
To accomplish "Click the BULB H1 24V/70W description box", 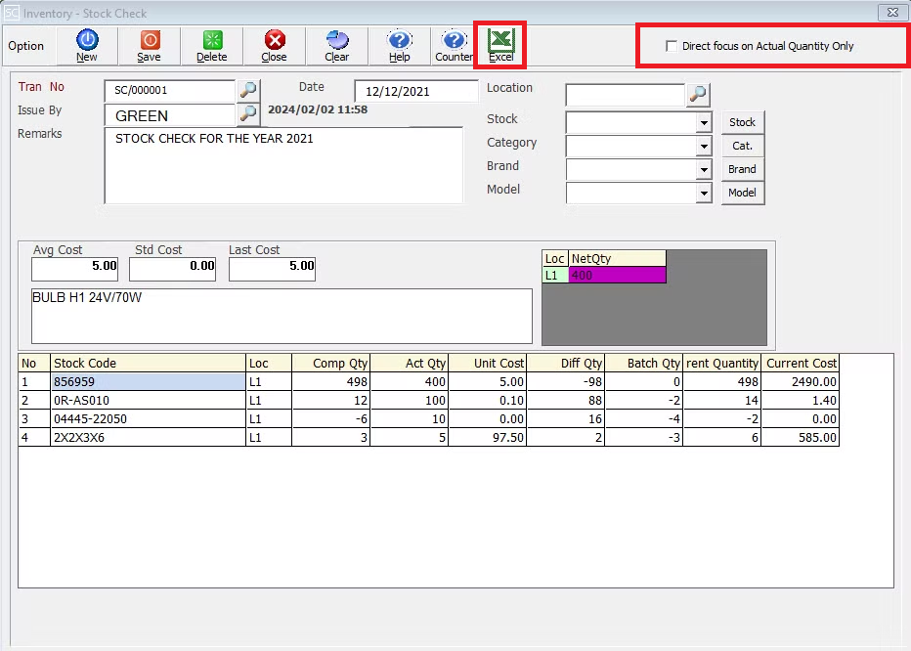I will coord(282,316).
